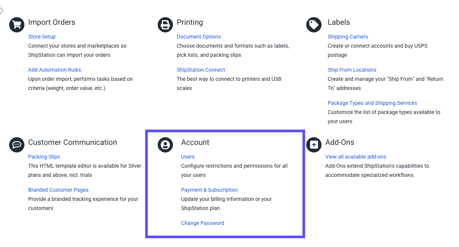
Task: Open Change Password
Action: click(202, 223)
